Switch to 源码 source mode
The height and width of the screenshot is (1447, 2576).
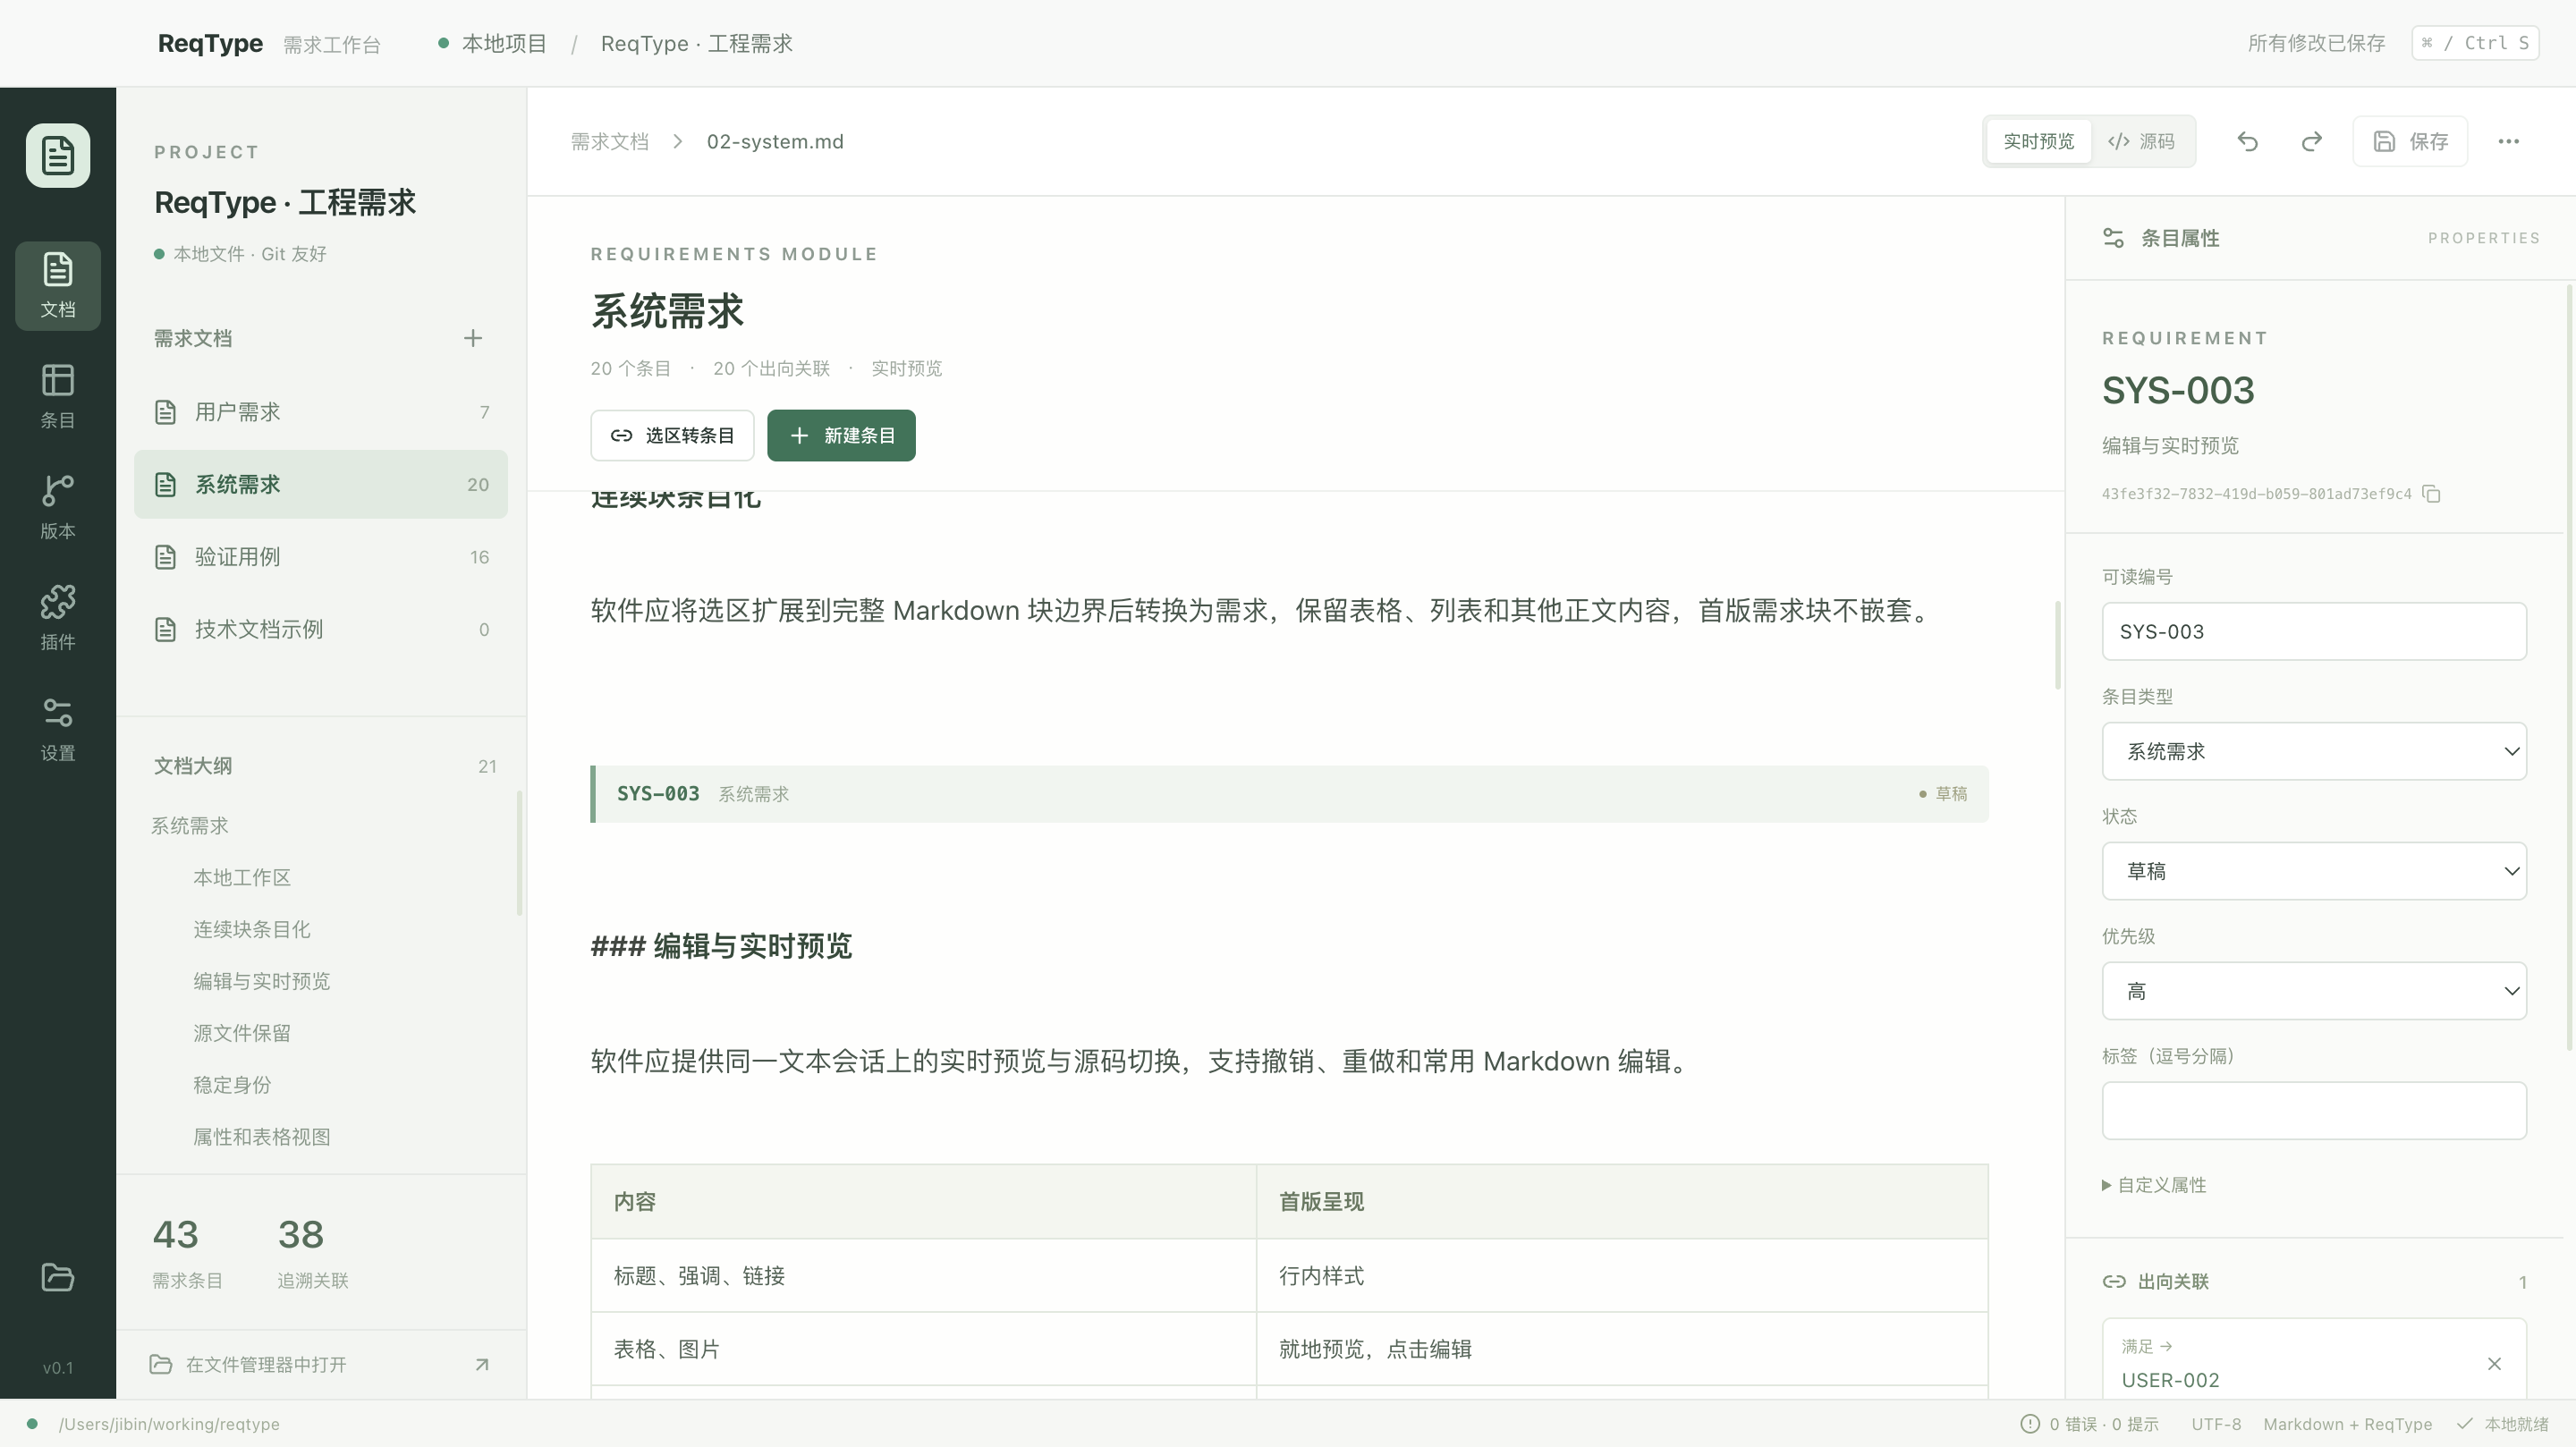(x=2141, y=141)
